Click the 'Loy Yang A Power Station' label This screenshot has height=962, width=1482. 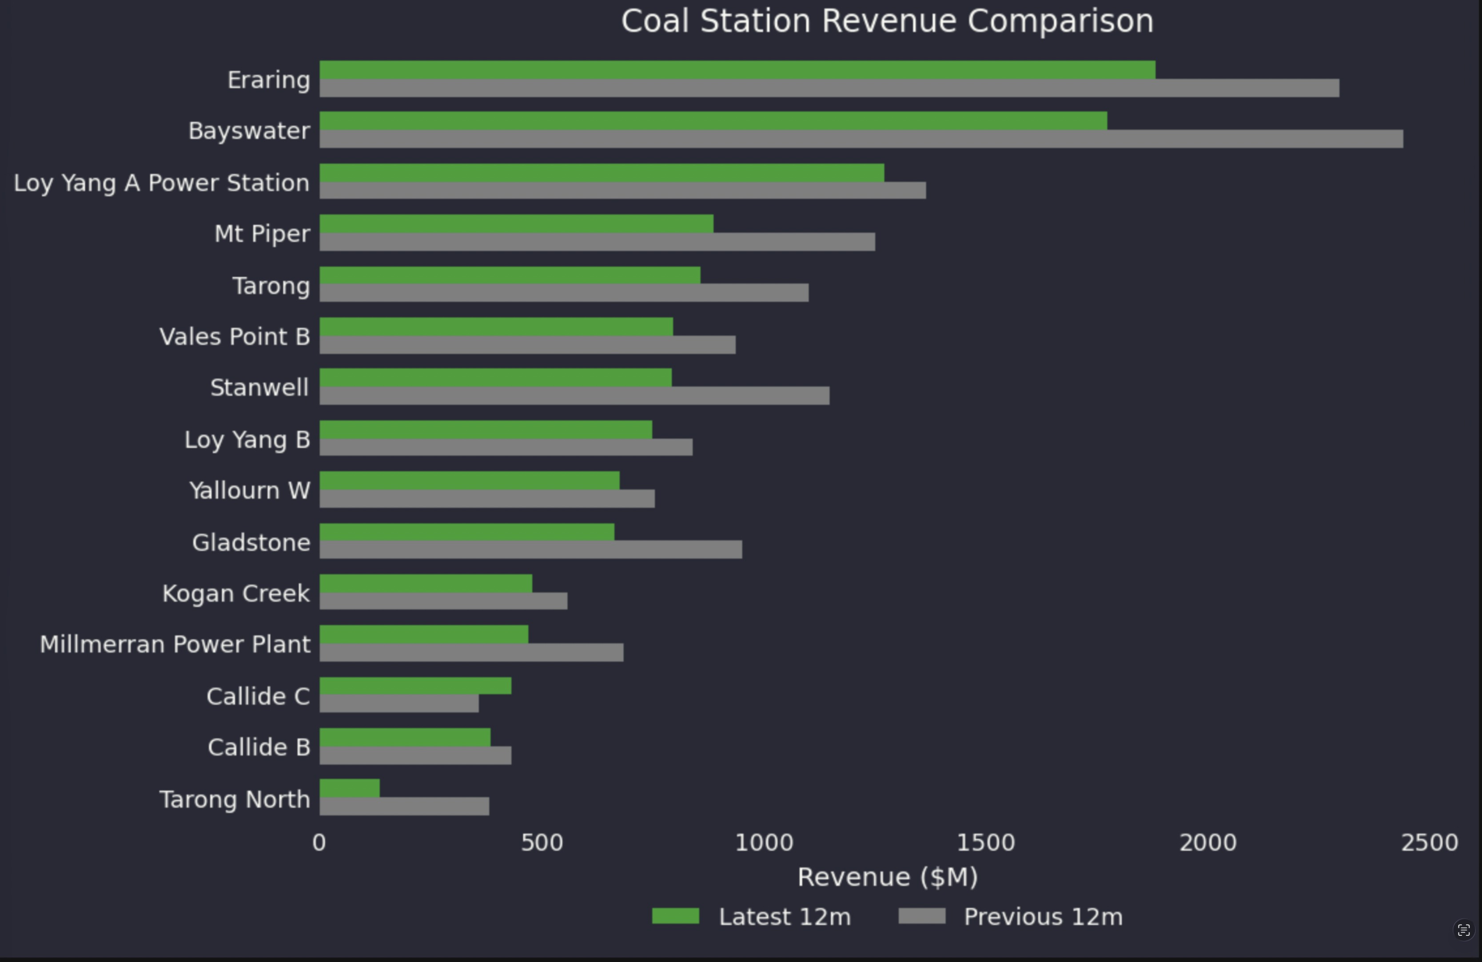(161, 183)
